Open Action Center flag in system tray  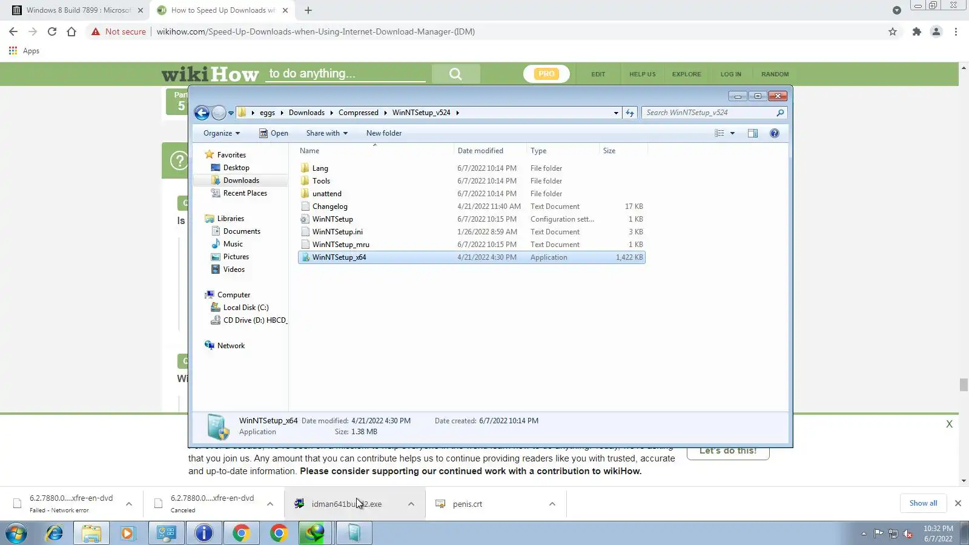pos(879,533)
